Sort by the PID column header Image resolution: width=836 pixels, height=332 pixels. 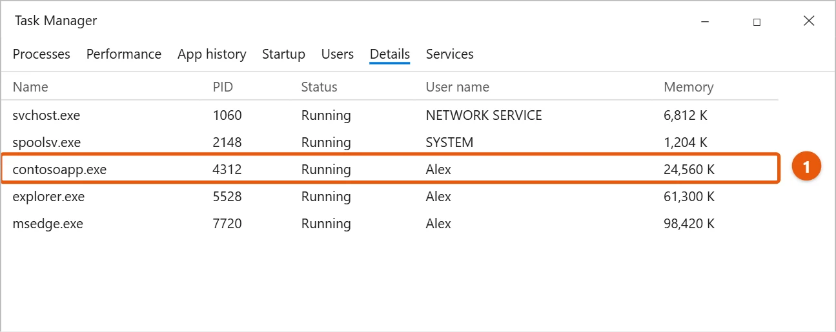(x=223, y=87)
